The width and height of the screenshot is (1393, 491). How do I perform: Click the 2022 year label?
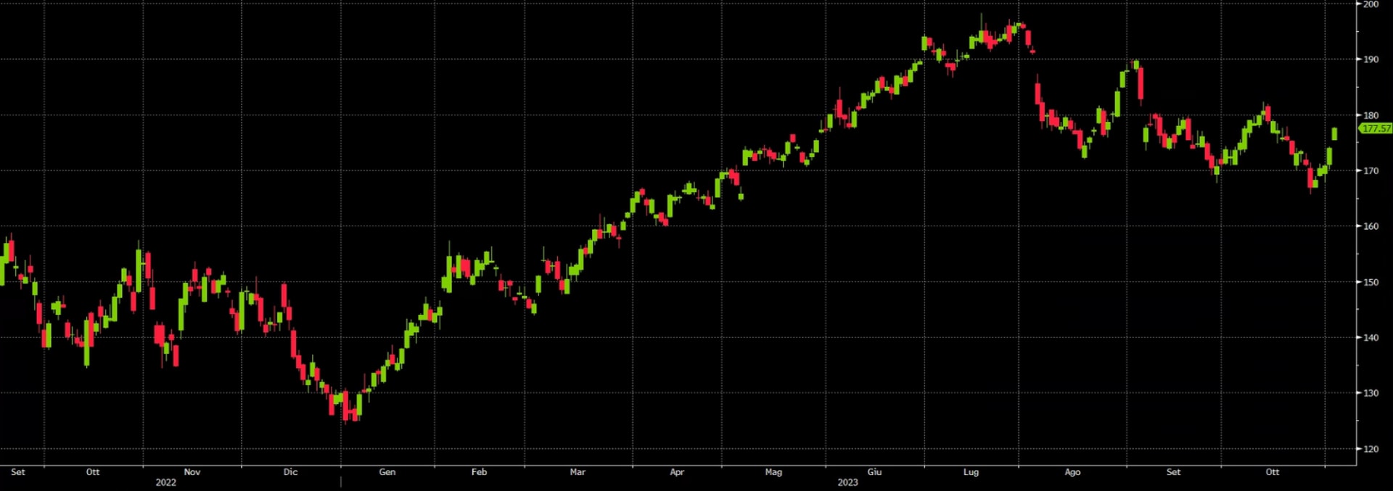tap(165, 482)
